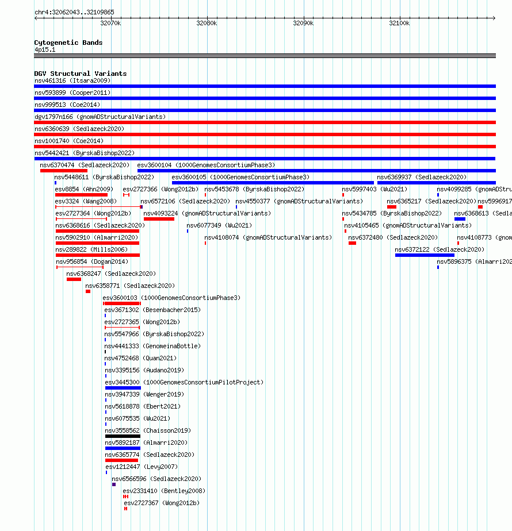Select the blue nsv593899 (Cooper2011) variant bar
The height and width of the screenshot is (531, 512).
click(x=265, y=98)
